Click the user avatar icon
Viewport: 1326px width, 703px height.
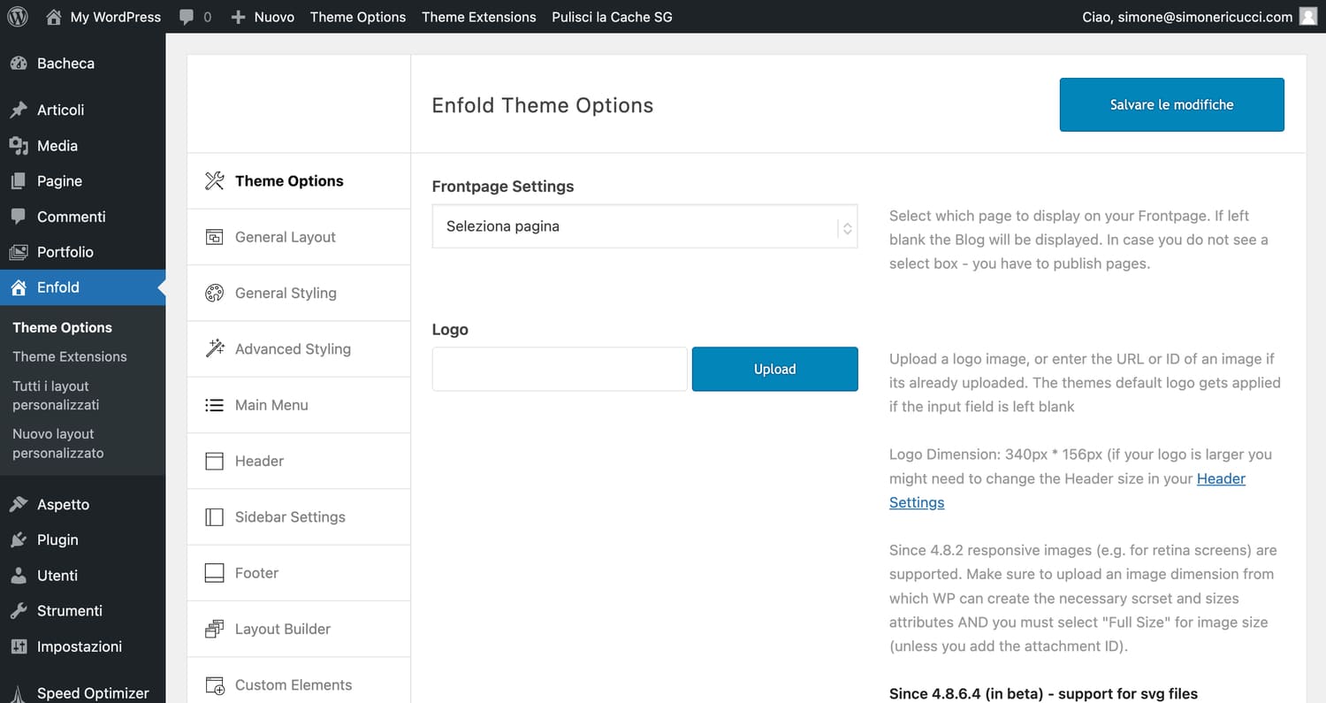[1308, 16]
